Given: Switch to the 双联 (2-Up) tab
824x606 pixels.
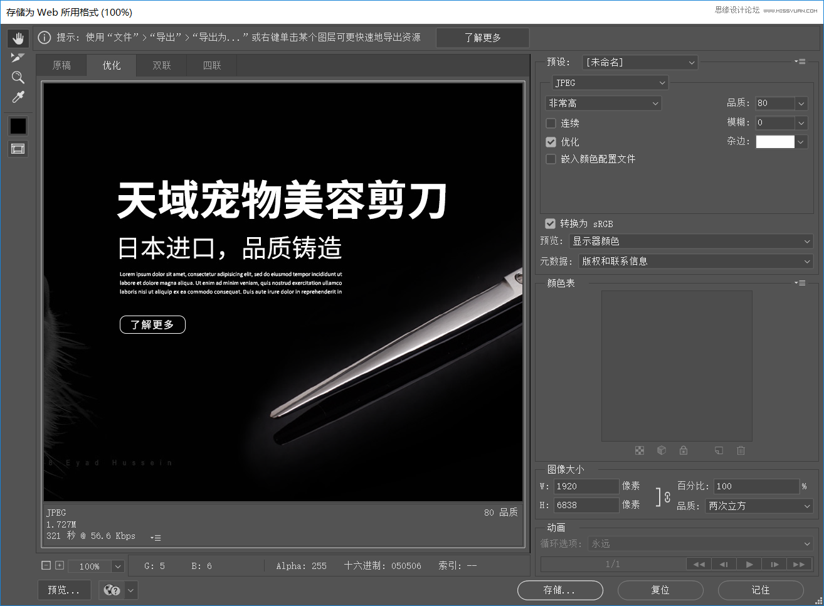Looking at the screenshot, I should (162, 65).
